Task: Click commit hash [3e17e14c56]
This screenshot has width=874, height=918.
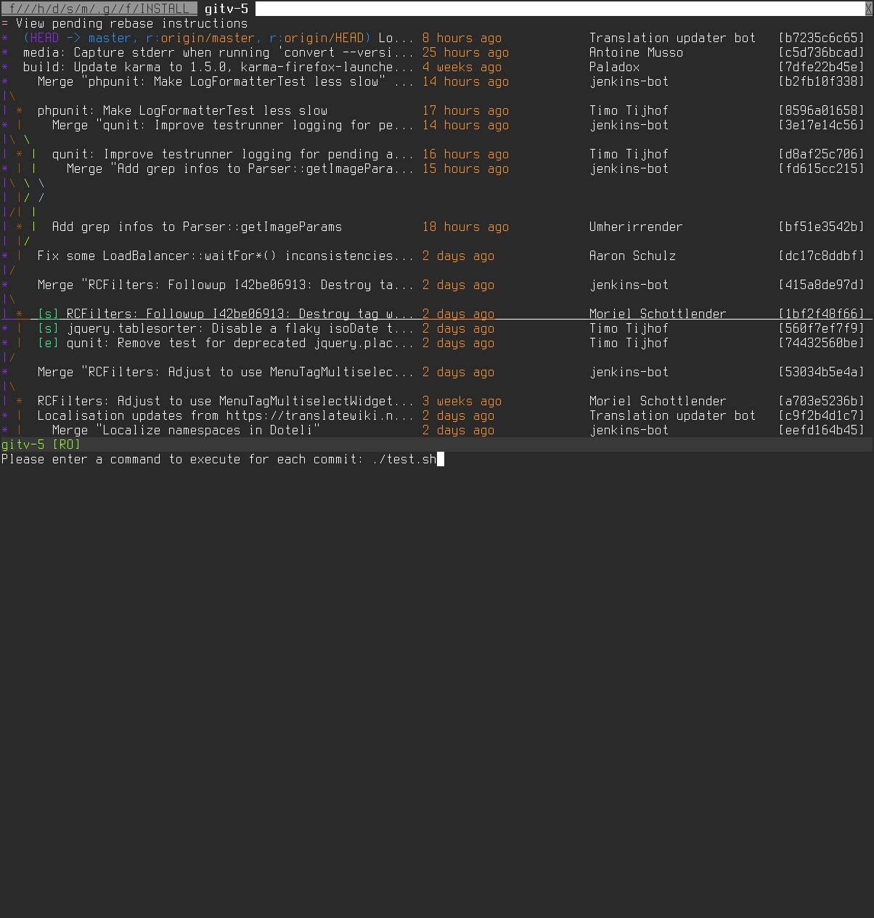Action: [x=822, y=125]
